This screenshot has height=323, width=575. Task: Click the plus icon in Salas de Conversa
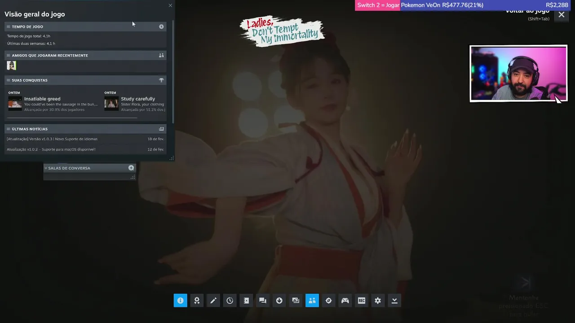point(131,168)
